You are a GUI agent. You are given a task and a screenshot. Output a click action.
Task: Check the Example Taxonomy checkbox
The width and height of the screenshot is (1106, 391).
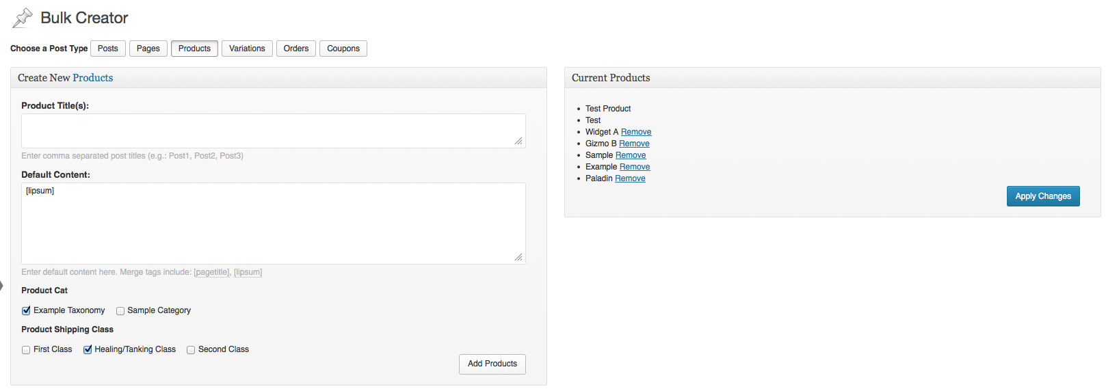[26, 310]
